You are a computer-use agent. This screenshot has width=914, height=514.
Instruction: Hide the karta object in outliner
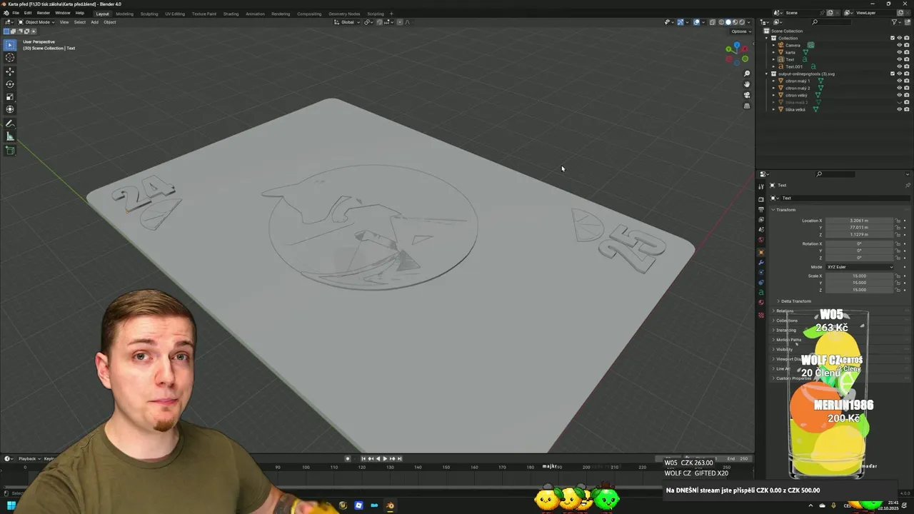pyautogui.click(x=900, y=52)
